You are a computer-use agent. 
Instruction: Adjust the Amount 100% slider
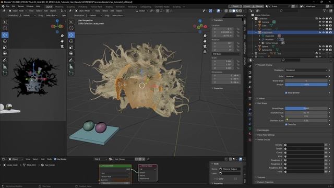[306, 85]
